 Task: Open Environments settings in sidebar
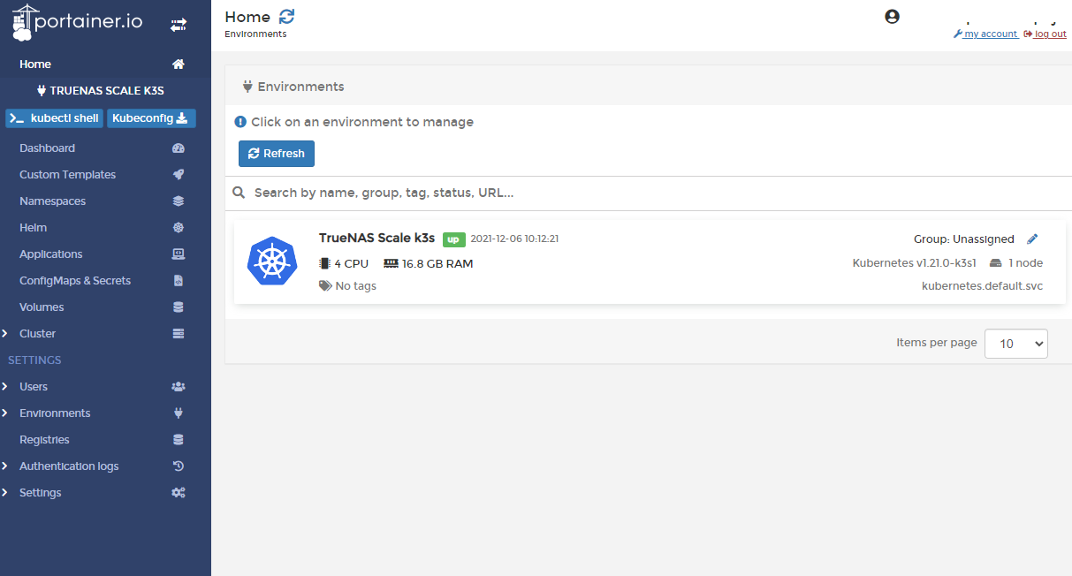coord(55,413)
